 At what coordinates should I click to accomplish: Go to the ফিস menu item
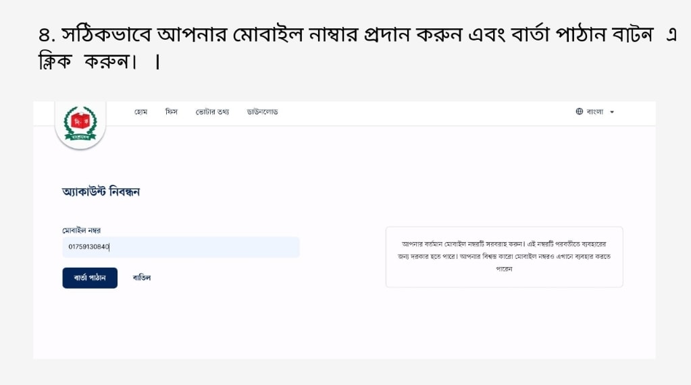click(x=172, y=111)
